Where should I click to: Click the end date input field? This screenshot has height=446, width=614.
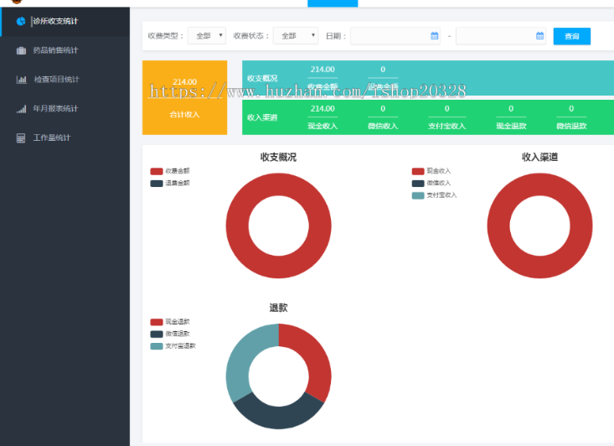click(501, 36)
